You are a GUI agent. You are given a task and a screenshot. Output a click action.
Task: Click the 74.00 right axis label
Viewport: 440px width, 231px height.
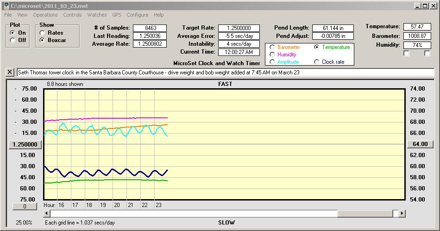417,89
